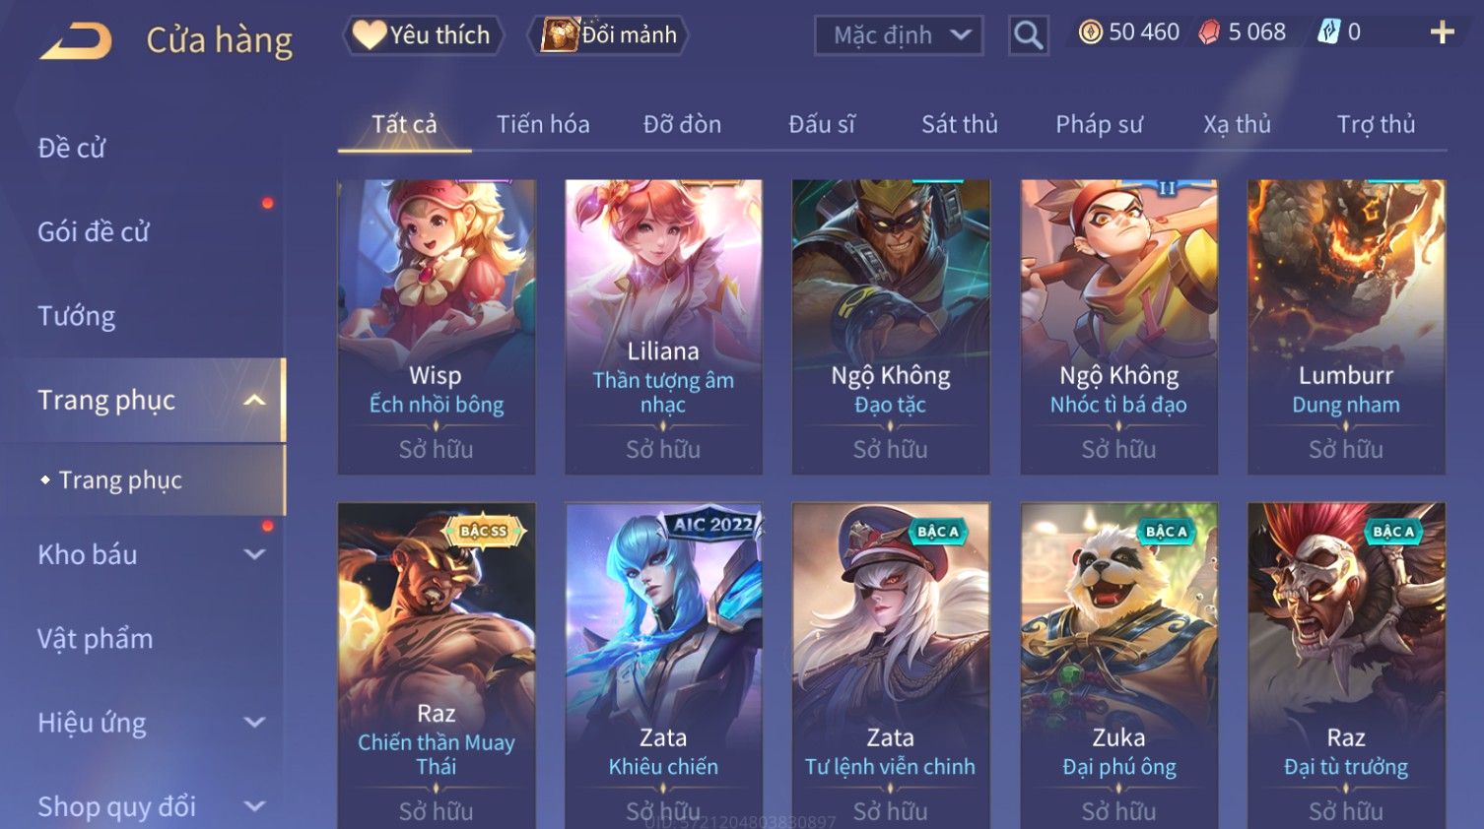
Task: Select the Tiến hóa tab
Action: tap(543, 124)
